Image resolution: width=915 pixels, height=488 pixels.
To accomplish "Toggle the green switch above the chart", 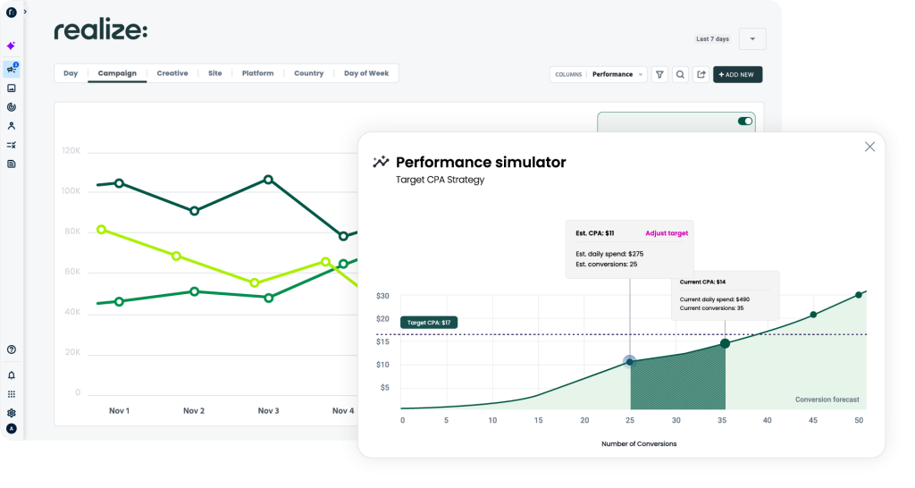I will pyautogui.click(x=744, y=122).
